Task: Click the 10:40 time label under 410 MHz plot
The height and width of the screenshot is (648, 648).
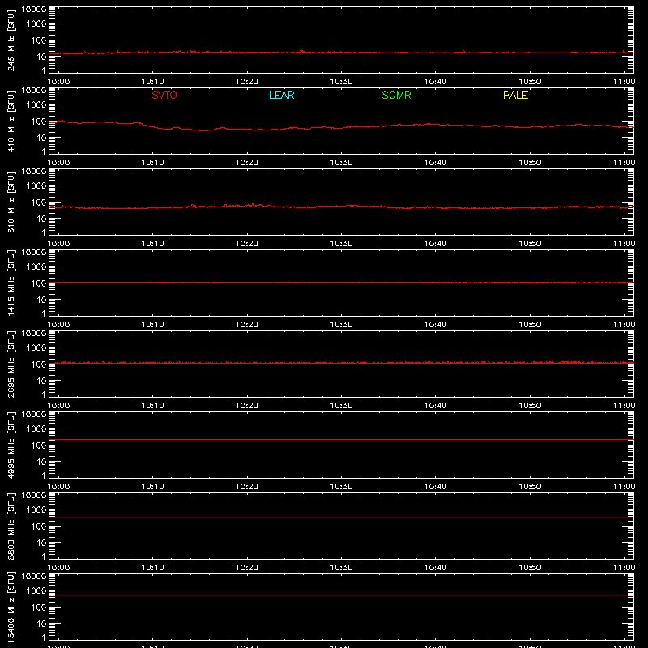Action: coord(436,163)
